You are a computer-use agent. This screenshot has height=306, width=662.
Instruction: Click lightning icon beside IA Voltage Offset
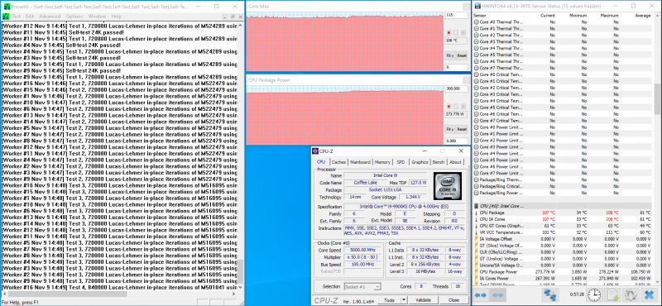click(477, 239)
